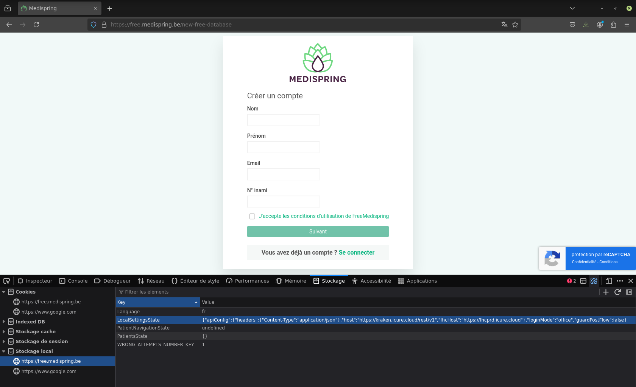Screen dimensions: 636x387
Task: Add a new storage item with the plus icon
Action: [606, 292]
